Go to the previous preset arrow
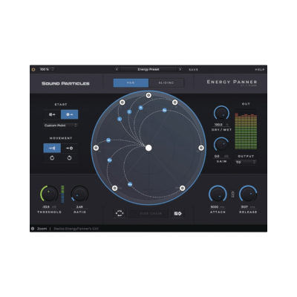The width and height of the screenshot is (297, 297). (117, 70)
